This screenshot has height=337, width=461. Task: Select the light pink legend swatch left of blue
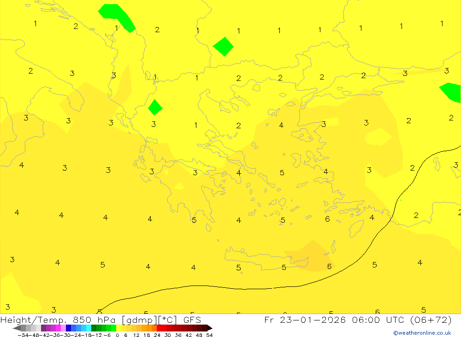click(63, 328)
